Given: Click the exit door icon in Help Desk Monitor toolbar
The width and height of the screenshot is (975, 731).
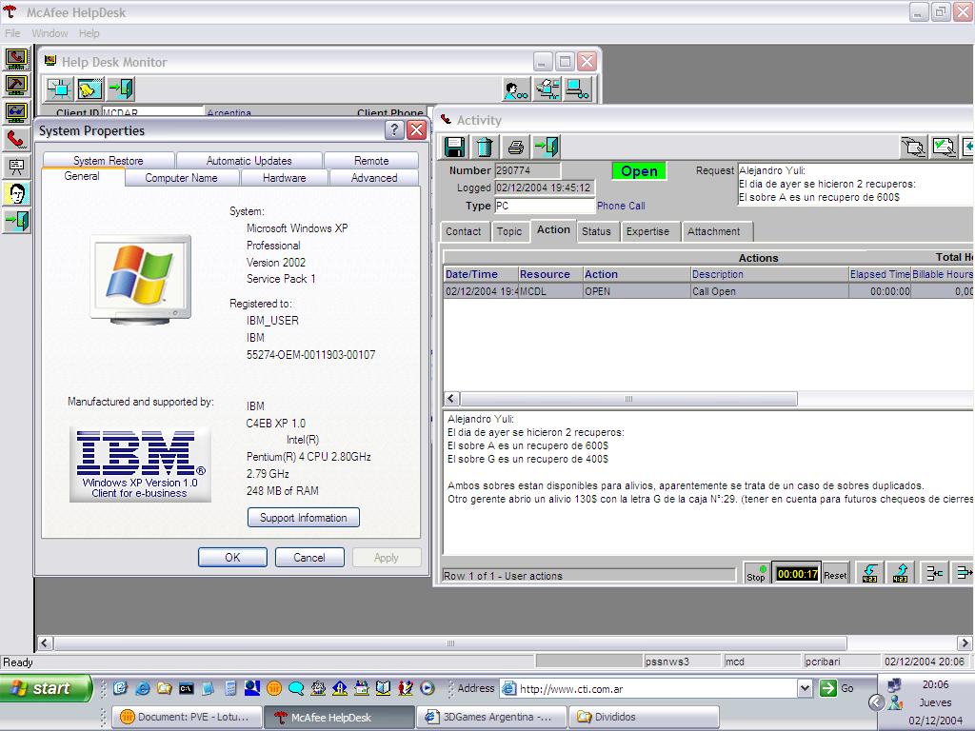Looking at the screenshot, I should pyautogui.click(x=121, y=89).
